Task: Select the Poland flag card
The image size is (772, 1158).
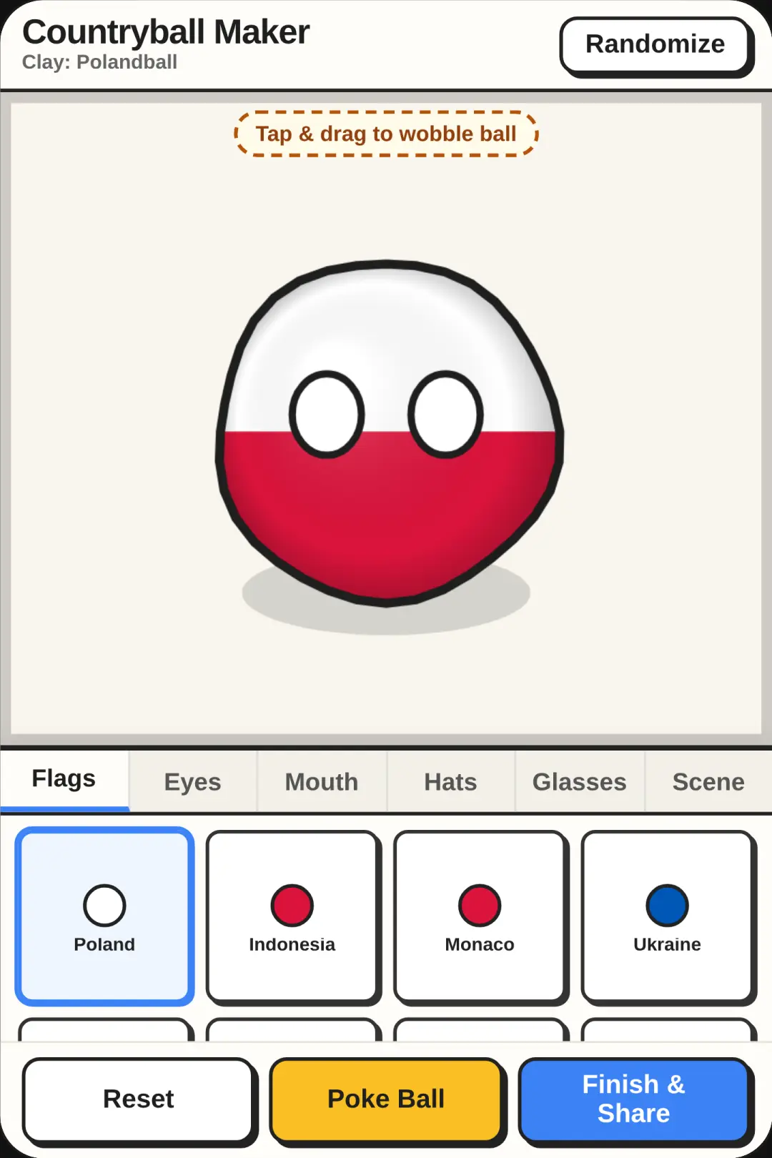Action: tap(104, 916)
